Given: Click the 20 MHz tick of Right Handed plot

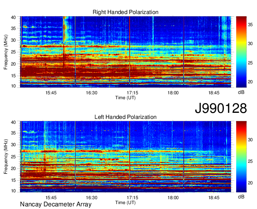Looking at the screenshot, I should (x=13, y=64).
